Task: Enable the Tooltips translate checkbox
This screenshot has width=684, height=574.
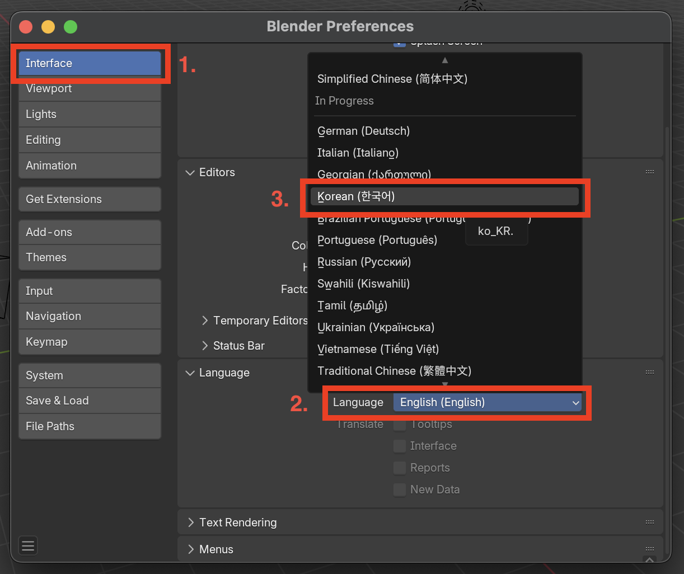Action: 400,425
